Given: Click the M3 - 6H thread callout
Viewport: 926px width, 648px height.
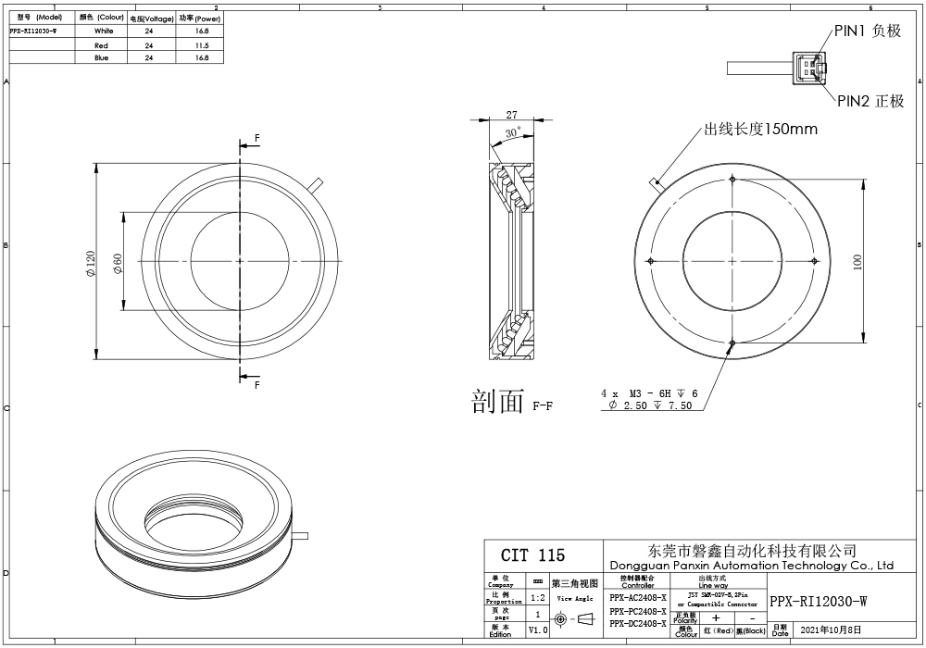Looking at the screenshot, I should (649, 393).
